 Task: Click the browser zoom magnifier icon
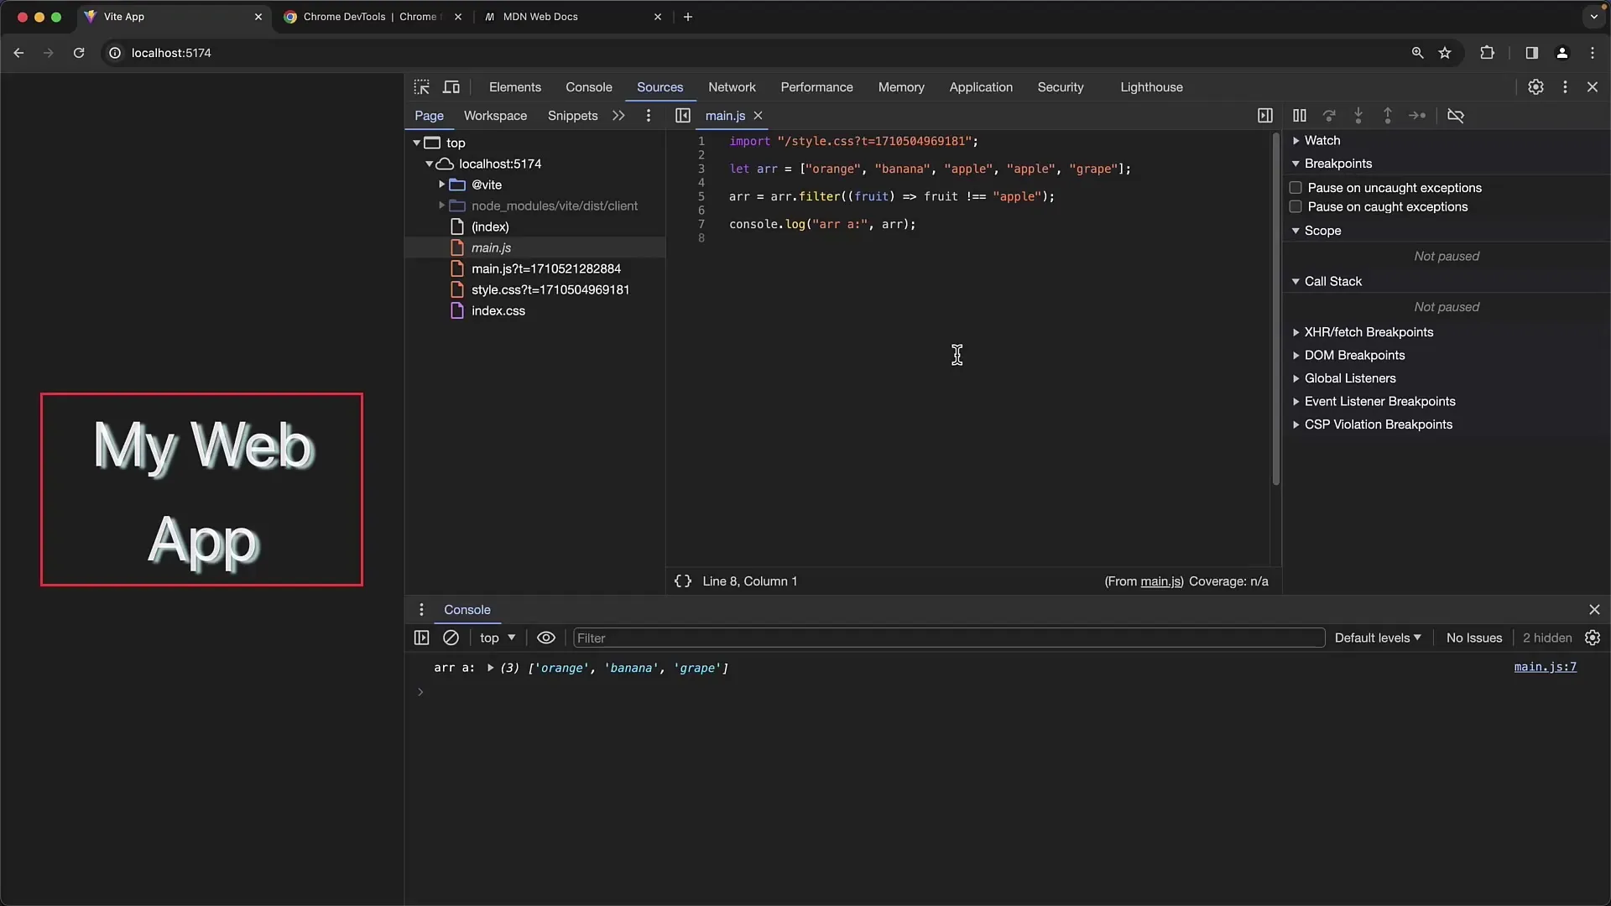[1417, 53]
